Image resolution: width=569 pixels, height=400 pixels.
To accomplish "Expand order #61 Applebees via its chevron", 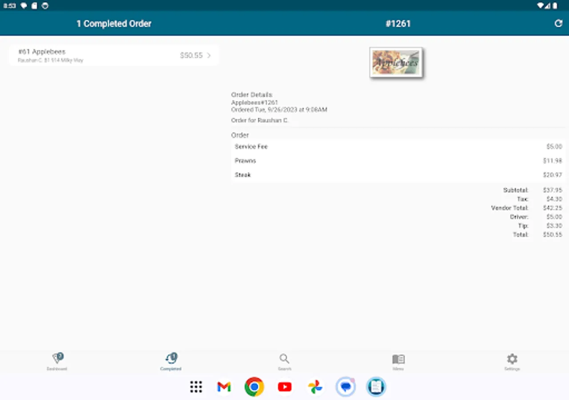I will [209, 55].
